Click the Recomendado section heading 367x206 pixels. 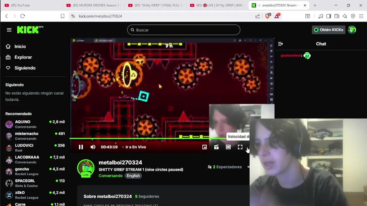pos(18,114)
